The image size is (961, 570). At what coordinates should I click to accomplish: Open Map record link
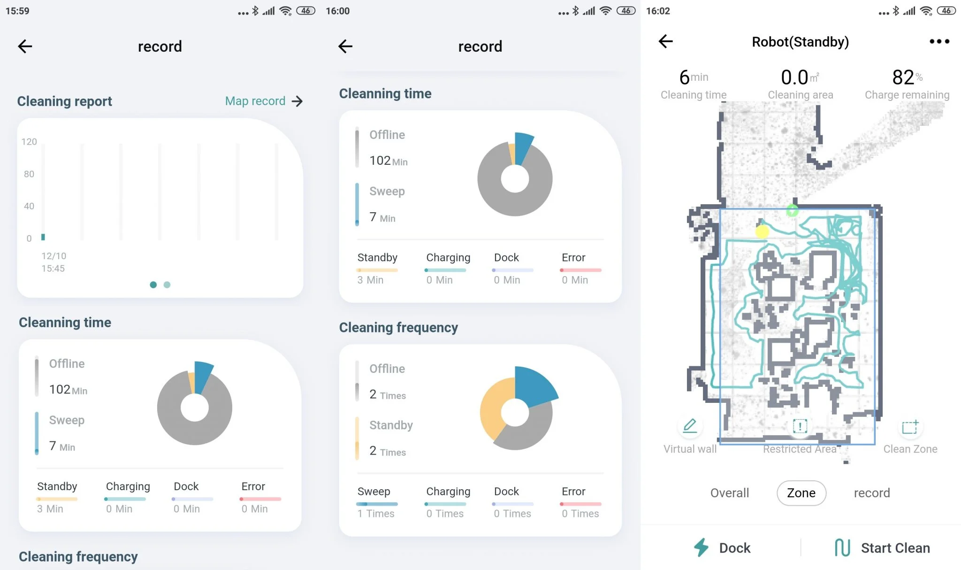click(255, 101)
